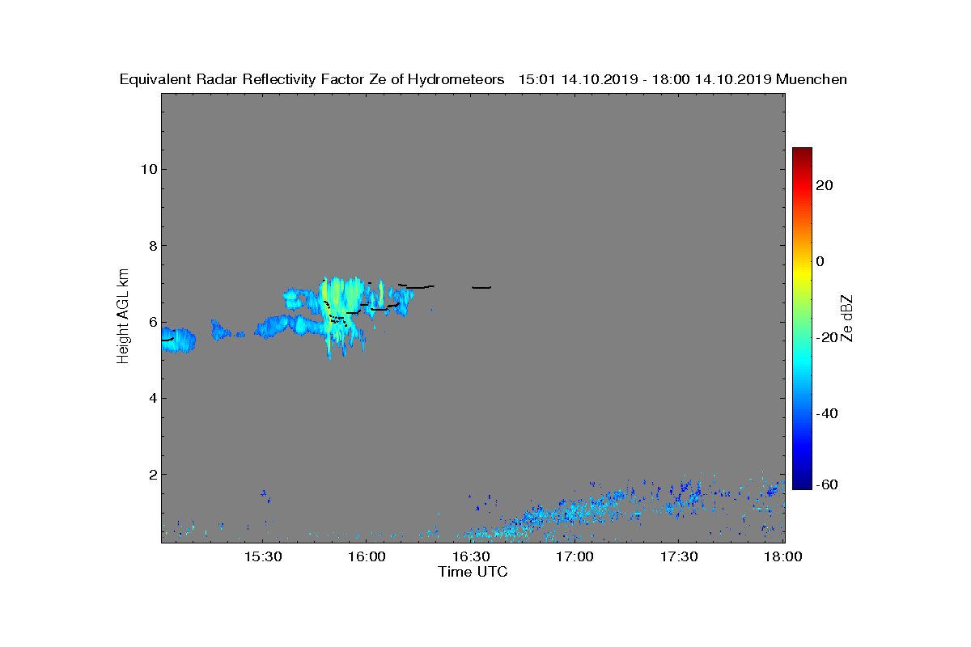Click the '17:00' time tick label
Image resolution: width=971 pixels, height=647 pixels.
(x=575, y=557)
